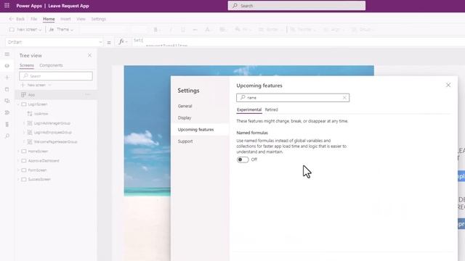Open the Power Apps app launcher waffle
465x261 pixels.
coord(7,5)
